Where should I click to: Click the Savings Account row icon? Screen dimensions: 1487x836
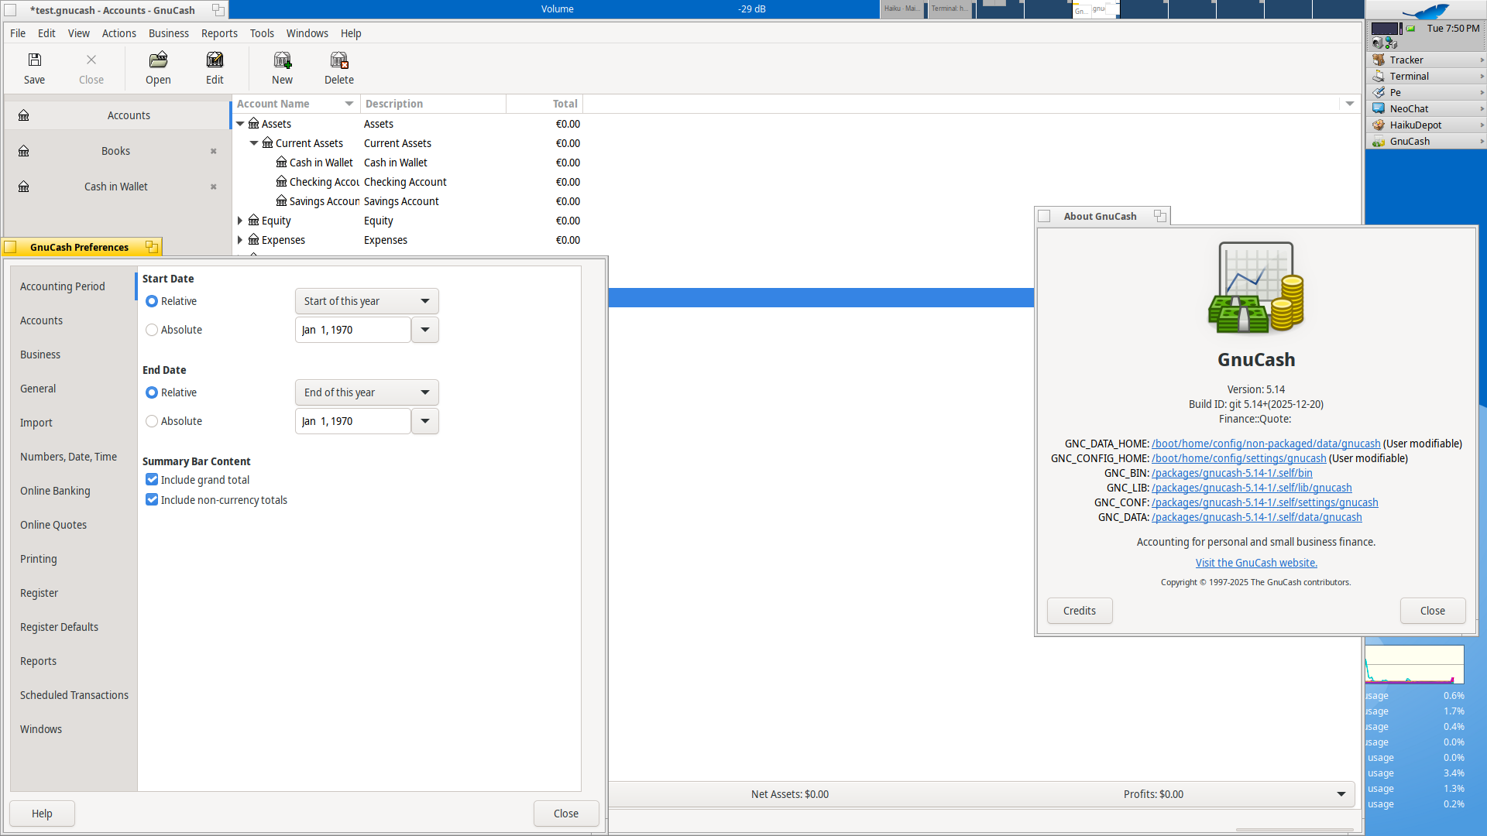(281, 201)
